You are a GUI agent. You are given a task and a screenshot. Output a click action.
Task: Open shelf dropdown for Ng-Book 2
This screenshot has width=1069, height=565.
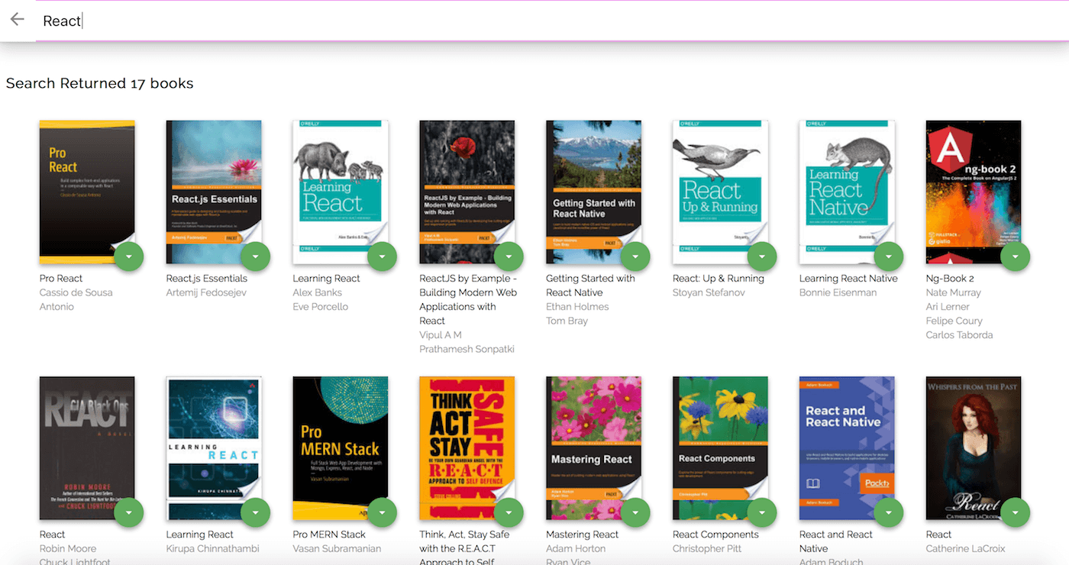[1016, 257]
